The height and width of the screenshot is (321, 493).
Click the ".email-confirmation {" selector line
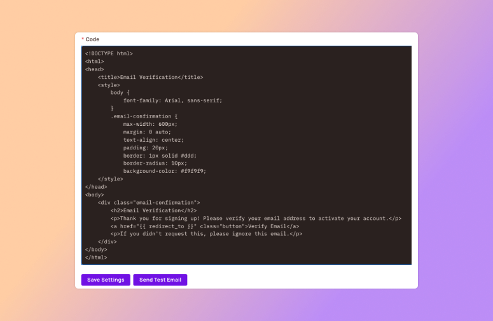(x=144, y=116)
